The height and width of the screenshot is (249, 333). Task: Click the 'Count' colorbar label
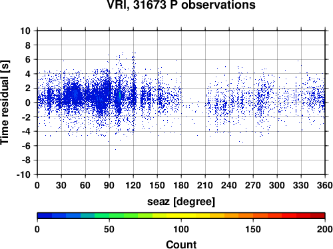click(181, 244)
